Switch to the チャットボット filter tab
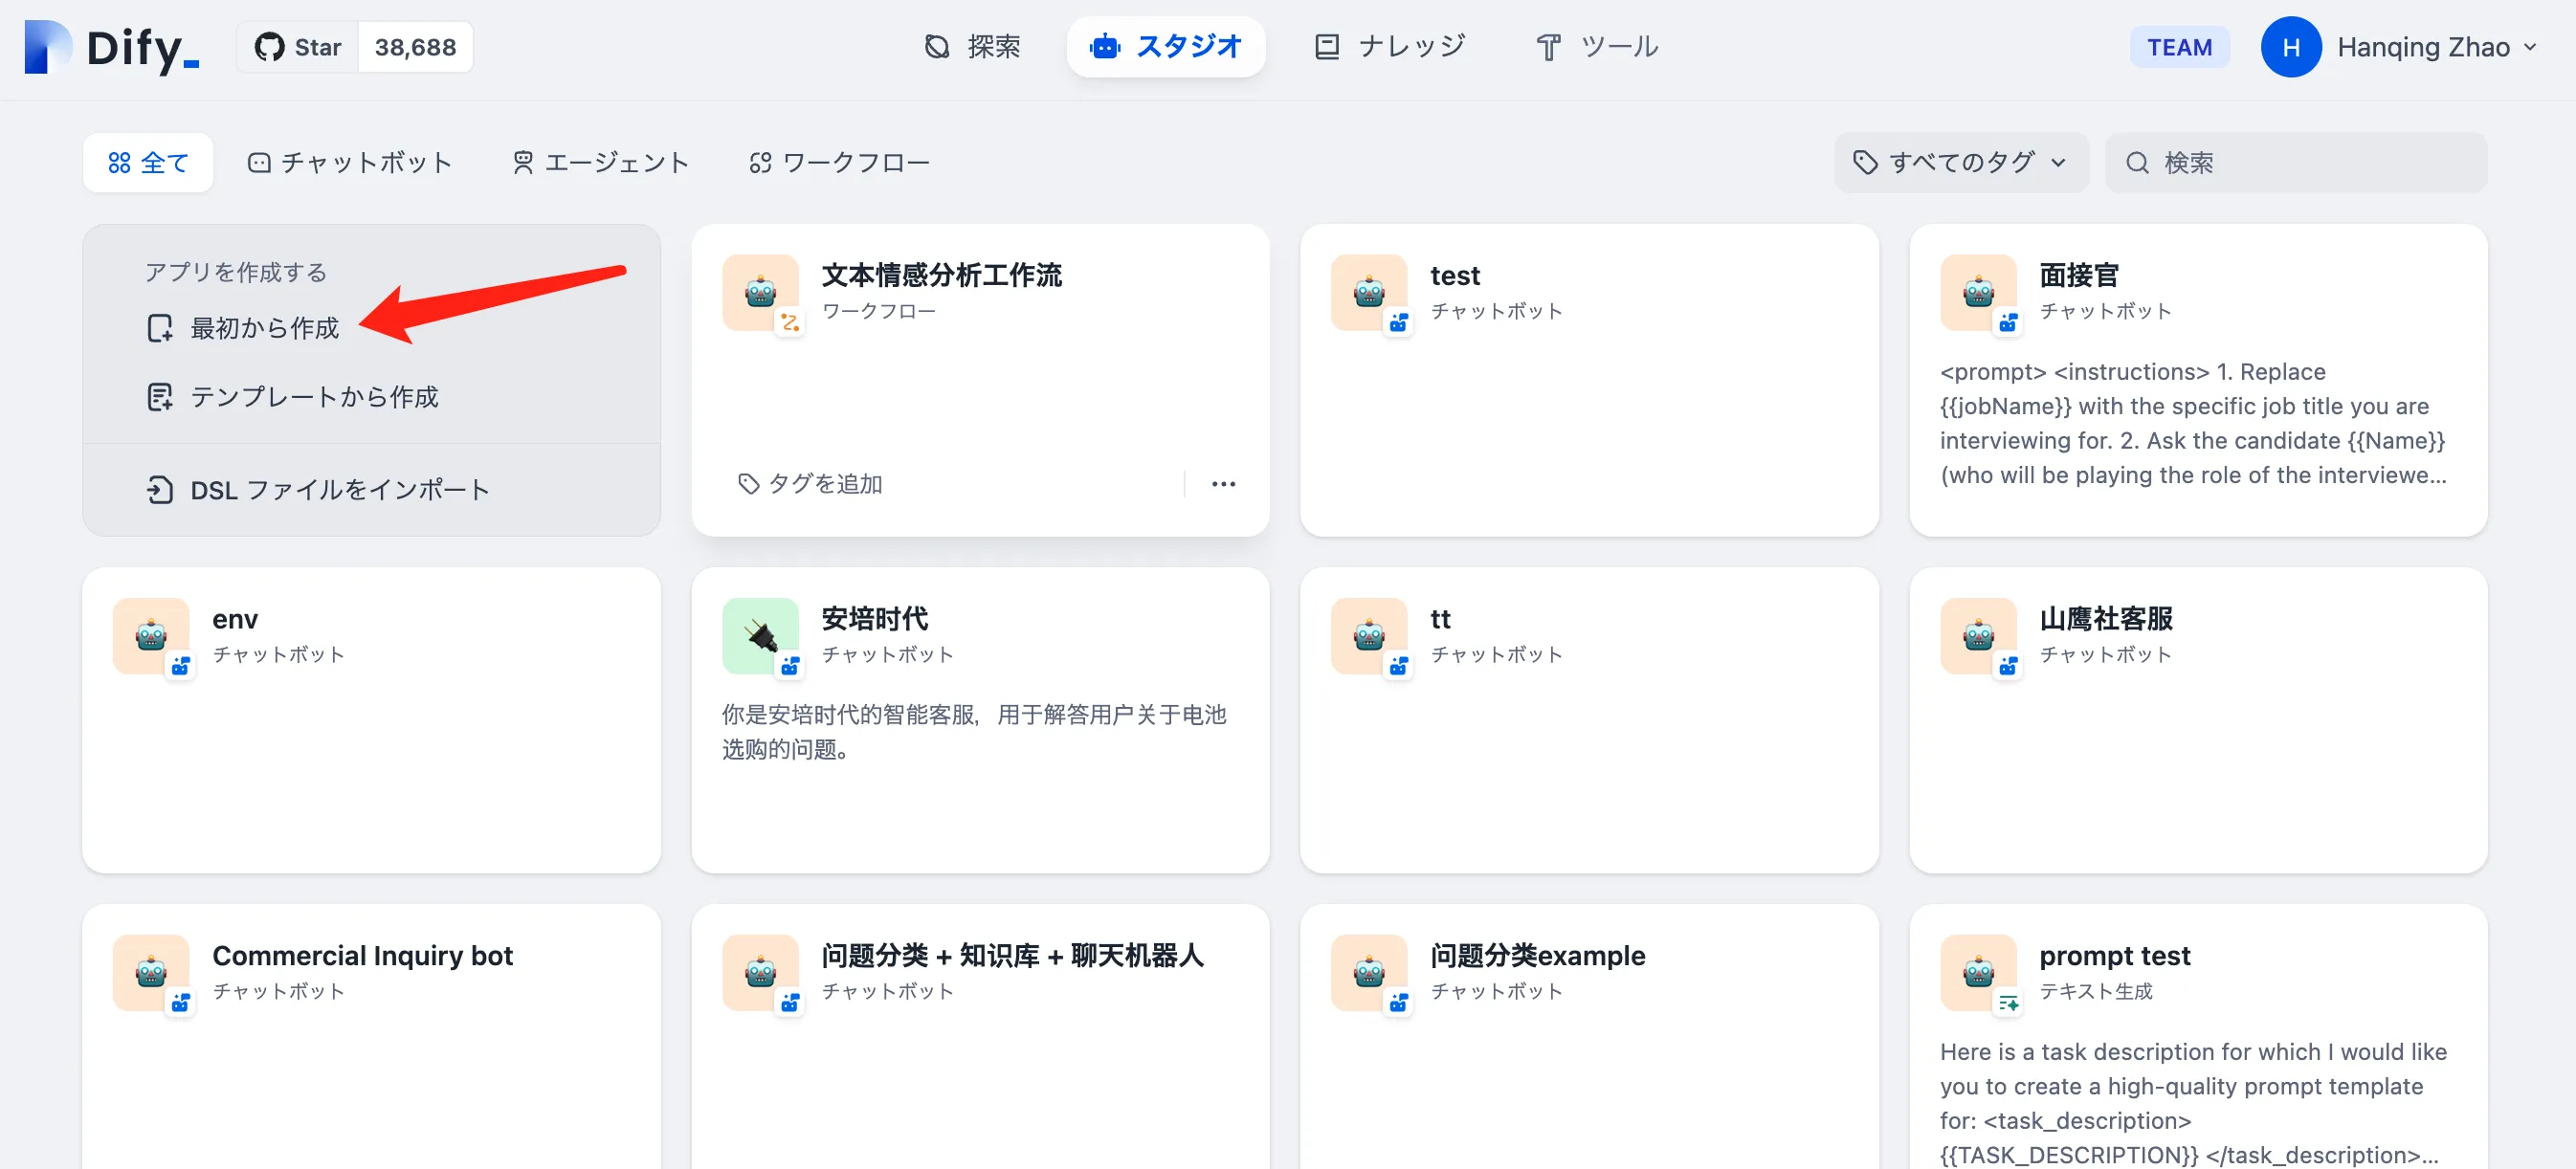The width and height of the screenshot is (2576, 1169). [x=351, y=163]
